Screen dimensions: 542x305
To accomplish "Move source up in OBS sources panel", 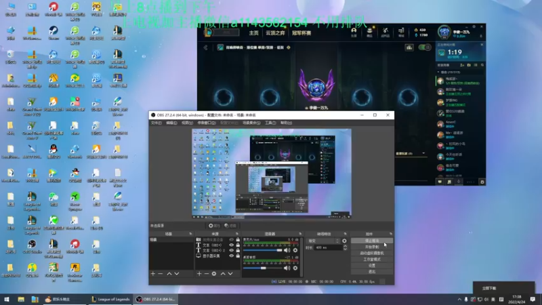I will pyautogui.click(x=223, y=274).
